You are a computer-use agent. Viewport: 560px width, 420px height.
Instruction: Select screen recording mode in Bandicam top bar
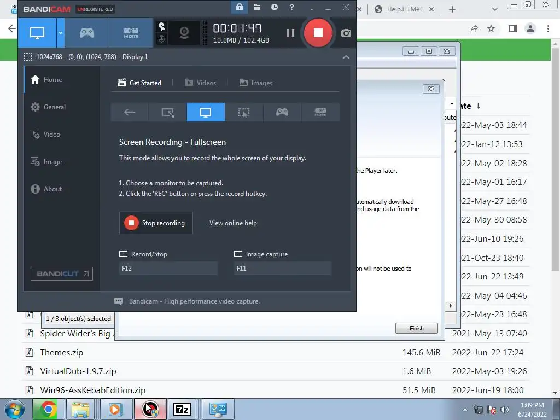tap(37, 33)
